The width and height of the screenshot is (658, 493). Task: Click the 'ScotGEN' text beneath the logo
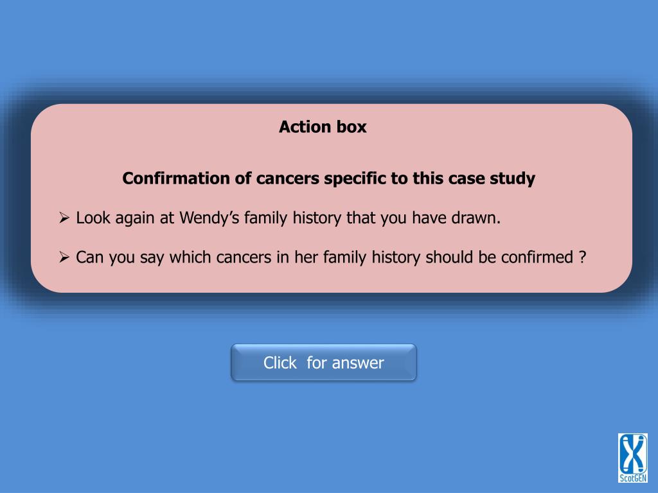point(633,478)
